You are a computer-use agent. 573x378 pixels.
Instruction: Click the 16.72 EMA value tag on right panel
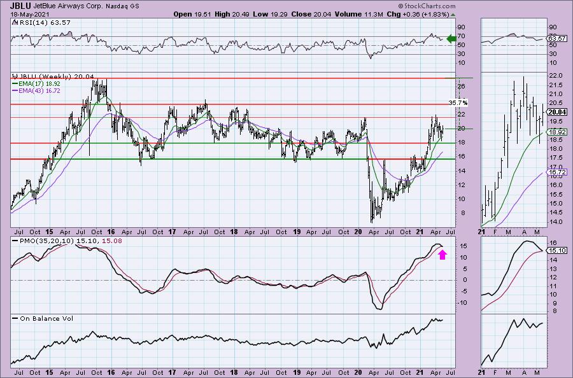click(x=557, y=172)
